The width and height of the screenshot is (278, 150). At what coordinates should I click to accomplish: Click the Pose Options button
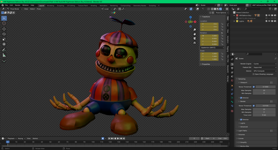[221, 13]
